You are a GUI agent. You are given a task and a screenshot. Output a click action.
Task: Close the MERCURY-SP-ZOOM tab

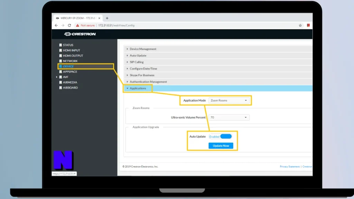99,18
